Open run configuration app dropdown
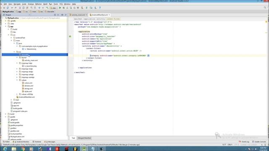 click(x=54, y=8)
